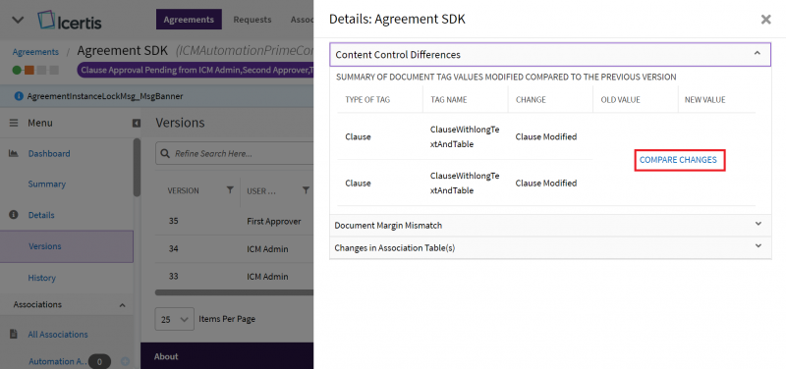Click the About footer link
This screenshot has width=786, height=369.
coord(166,356)
